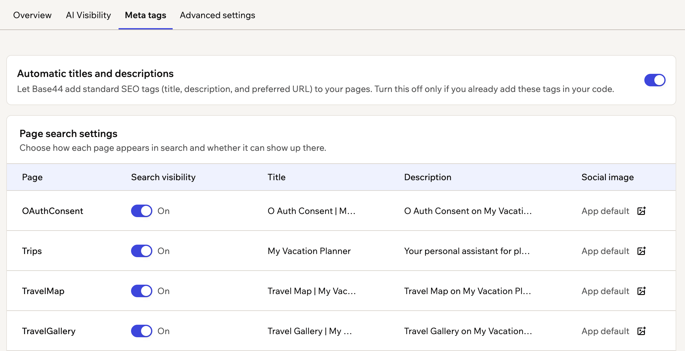Edit the 'My Vacation Planner' title cell

[x=309, y=251]
